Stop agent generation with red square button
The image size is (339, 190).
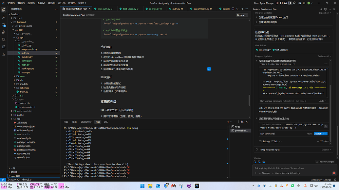(334, 173)
